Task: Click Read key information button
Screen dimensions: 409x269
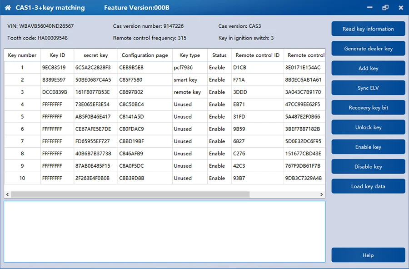Action: pyautogui.click(x=368, y=29)
